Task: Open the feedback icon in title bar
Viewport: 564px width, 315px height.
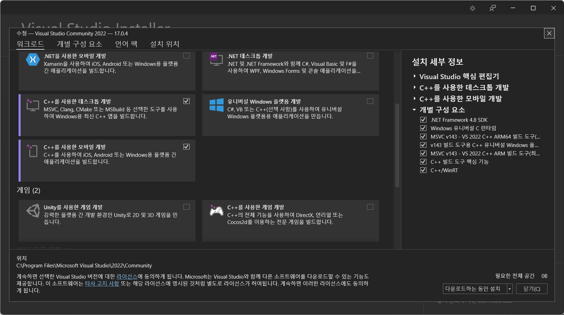Action: pos(493,8)
